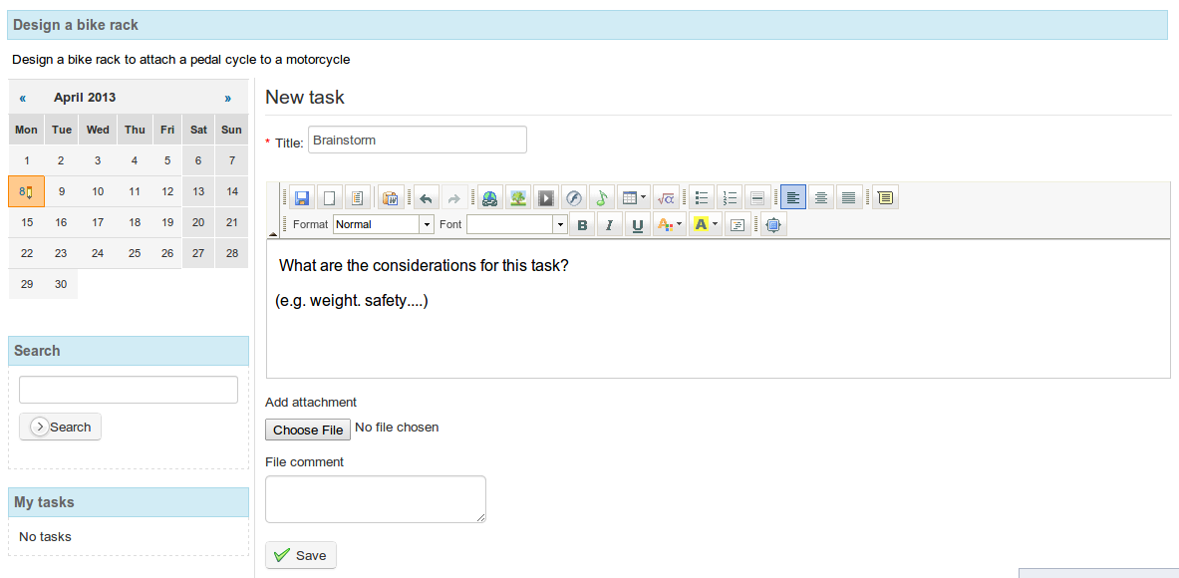
Task: Toggle italic formatting
Action: coord(609,225)
